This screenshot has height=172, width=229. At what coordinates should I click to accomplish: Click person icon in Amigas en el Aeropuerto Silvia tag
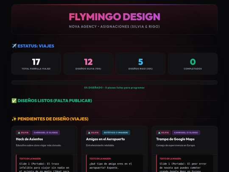tap(89, 133)
